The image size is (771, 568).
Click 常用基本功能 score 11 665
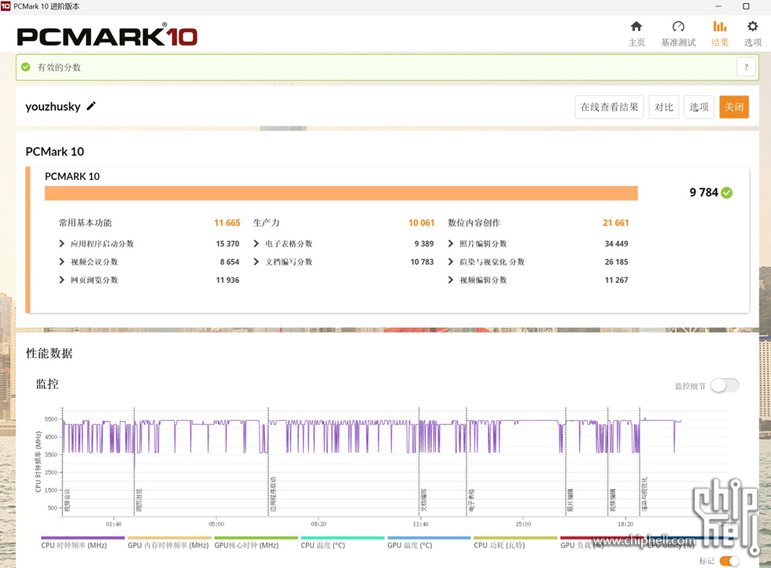[227, 223]
